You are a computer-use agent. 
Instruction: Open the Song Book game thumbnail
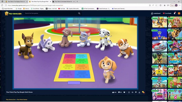pos(160,70)
